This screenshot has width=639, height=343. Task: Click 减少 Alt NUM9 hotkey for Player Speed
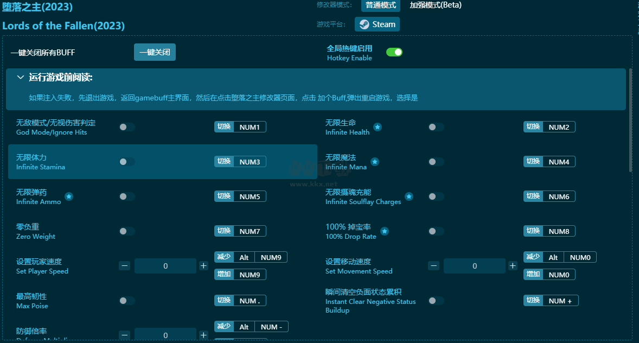click(x=251, y=257)
